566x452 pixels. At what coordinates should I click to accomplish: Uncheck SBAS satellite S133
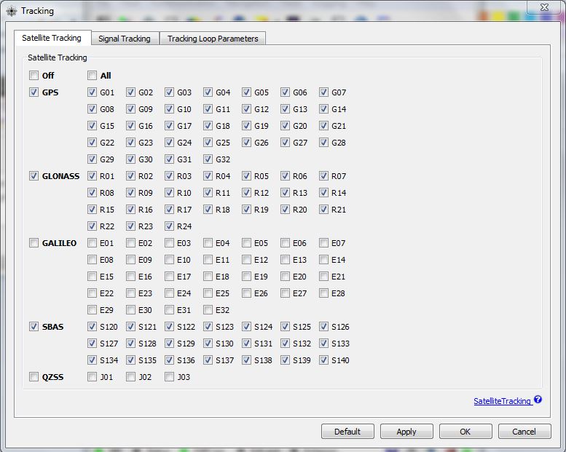tap(323, 344)
